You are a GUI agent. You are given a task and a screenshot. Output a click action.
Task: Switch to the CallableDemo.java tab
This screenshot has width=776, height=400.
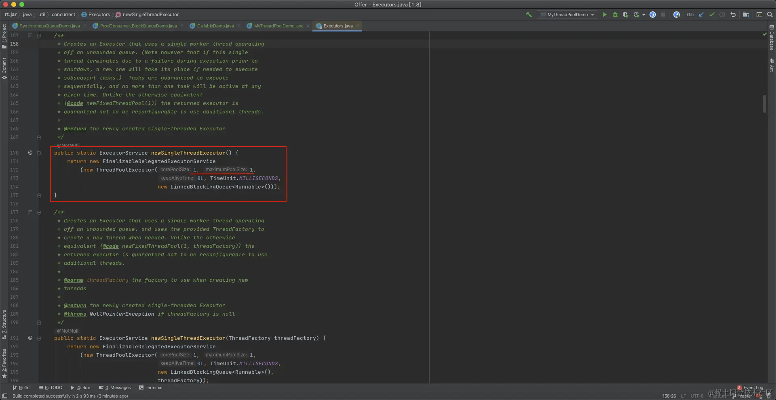[215, 26]
